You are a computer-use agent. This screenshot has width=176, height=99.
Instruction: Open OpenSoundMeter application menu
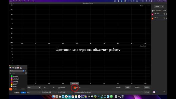click(18, 1)
